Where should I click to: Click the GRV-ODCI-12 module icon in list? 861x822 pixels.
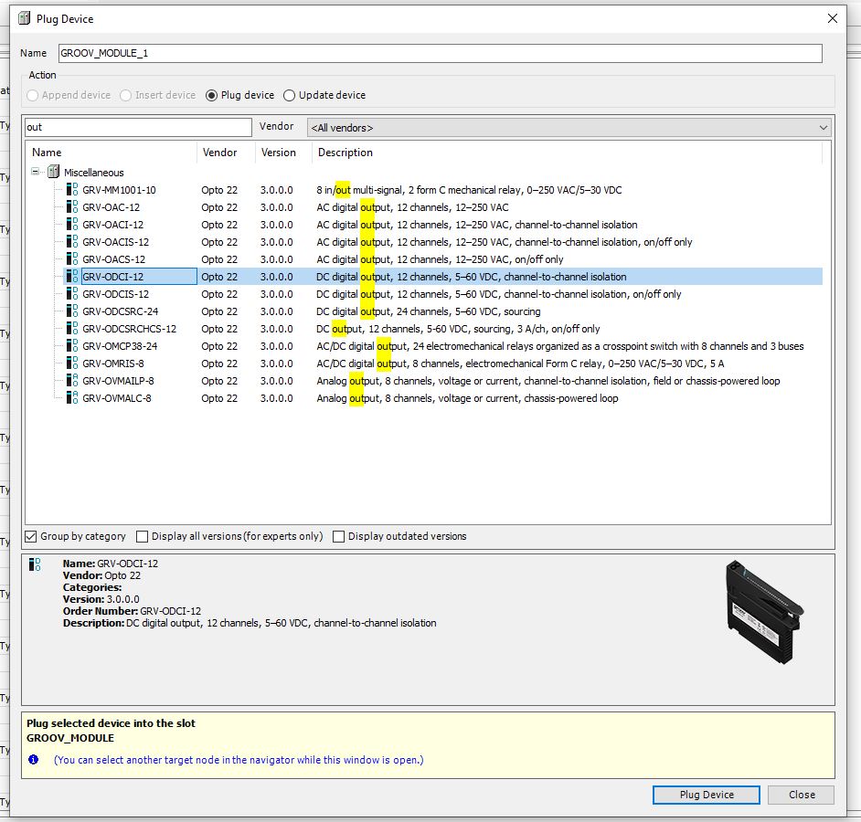click(72, 276)
